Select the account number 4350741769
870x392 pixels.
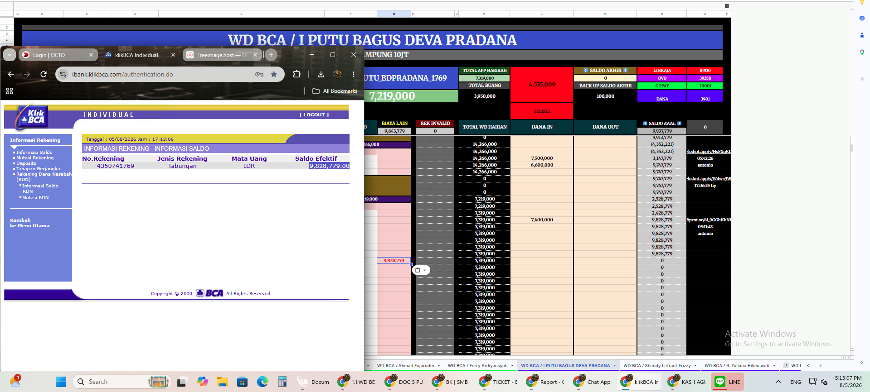tap(116, 166)
